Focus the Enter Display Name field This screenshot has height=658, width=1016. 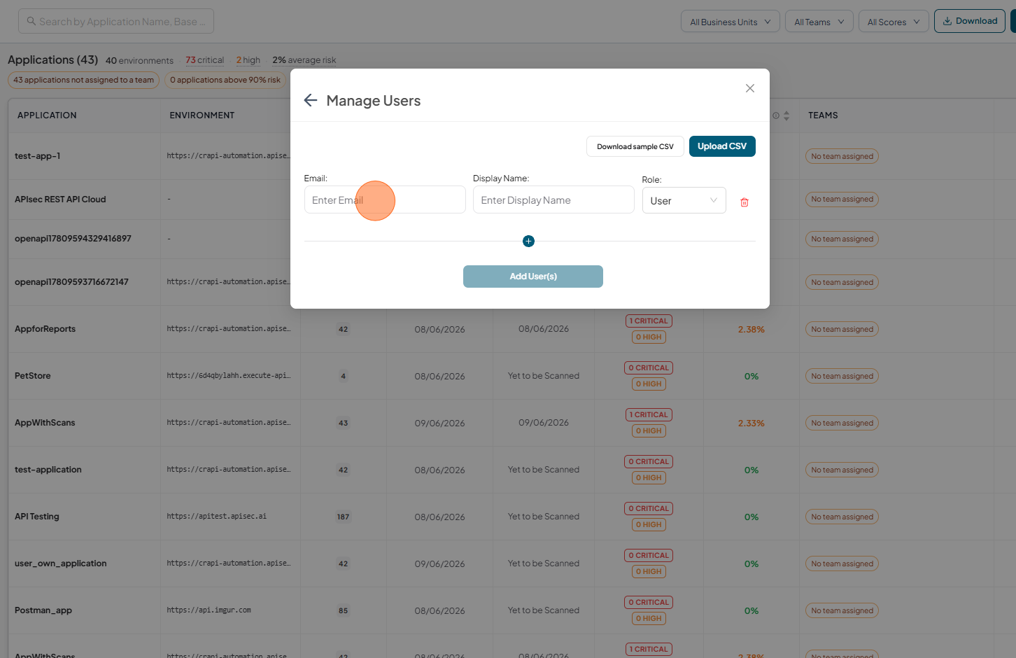pyautogui.click(x=553, y=200)
